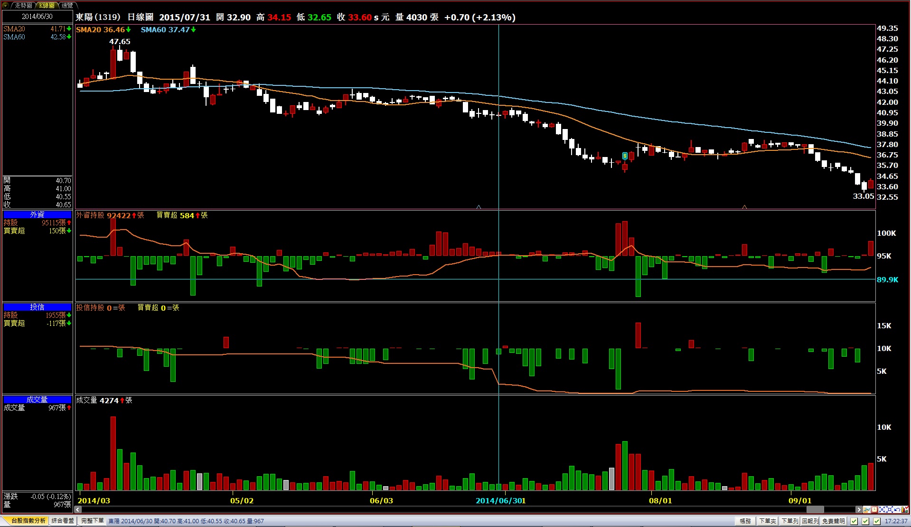Click the shrink chart arrows icon
911x527 pixels.
pyautogui.click(x=883, y=509)
